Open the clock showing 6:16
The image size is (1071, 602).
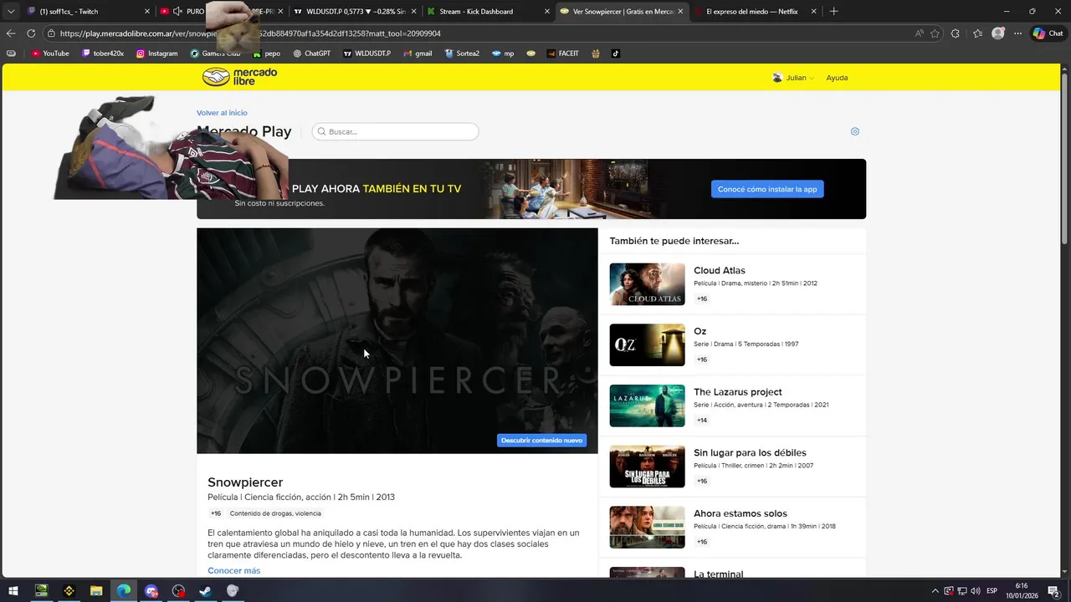[1022, 591]
